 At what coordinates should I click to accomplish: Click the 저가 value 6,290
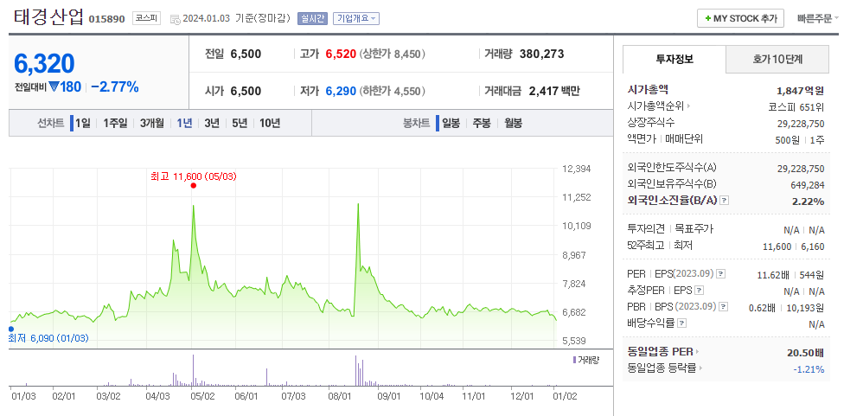[341, 91]
